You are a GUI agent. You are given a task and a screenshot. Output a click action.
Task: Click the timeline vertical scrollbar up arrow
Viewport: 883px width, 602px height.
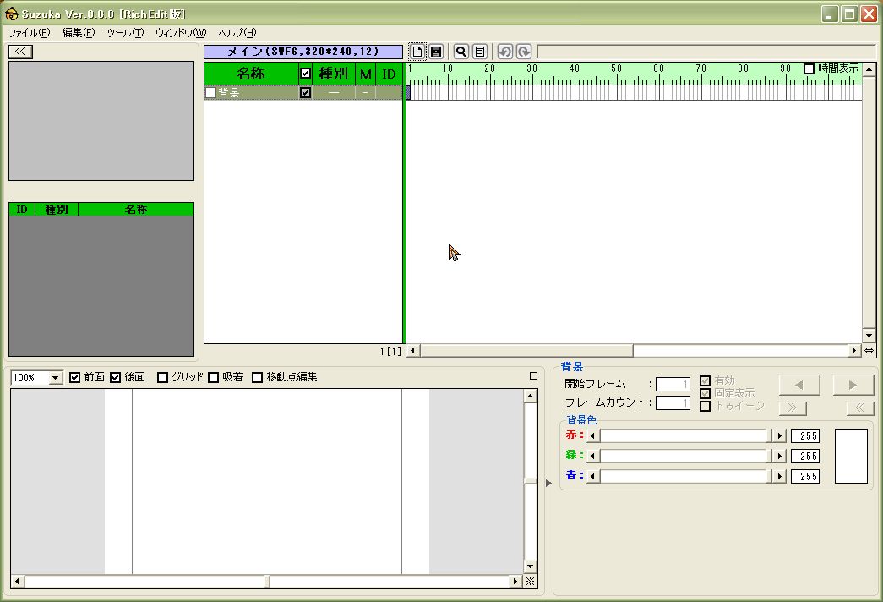tap(869, 69)
